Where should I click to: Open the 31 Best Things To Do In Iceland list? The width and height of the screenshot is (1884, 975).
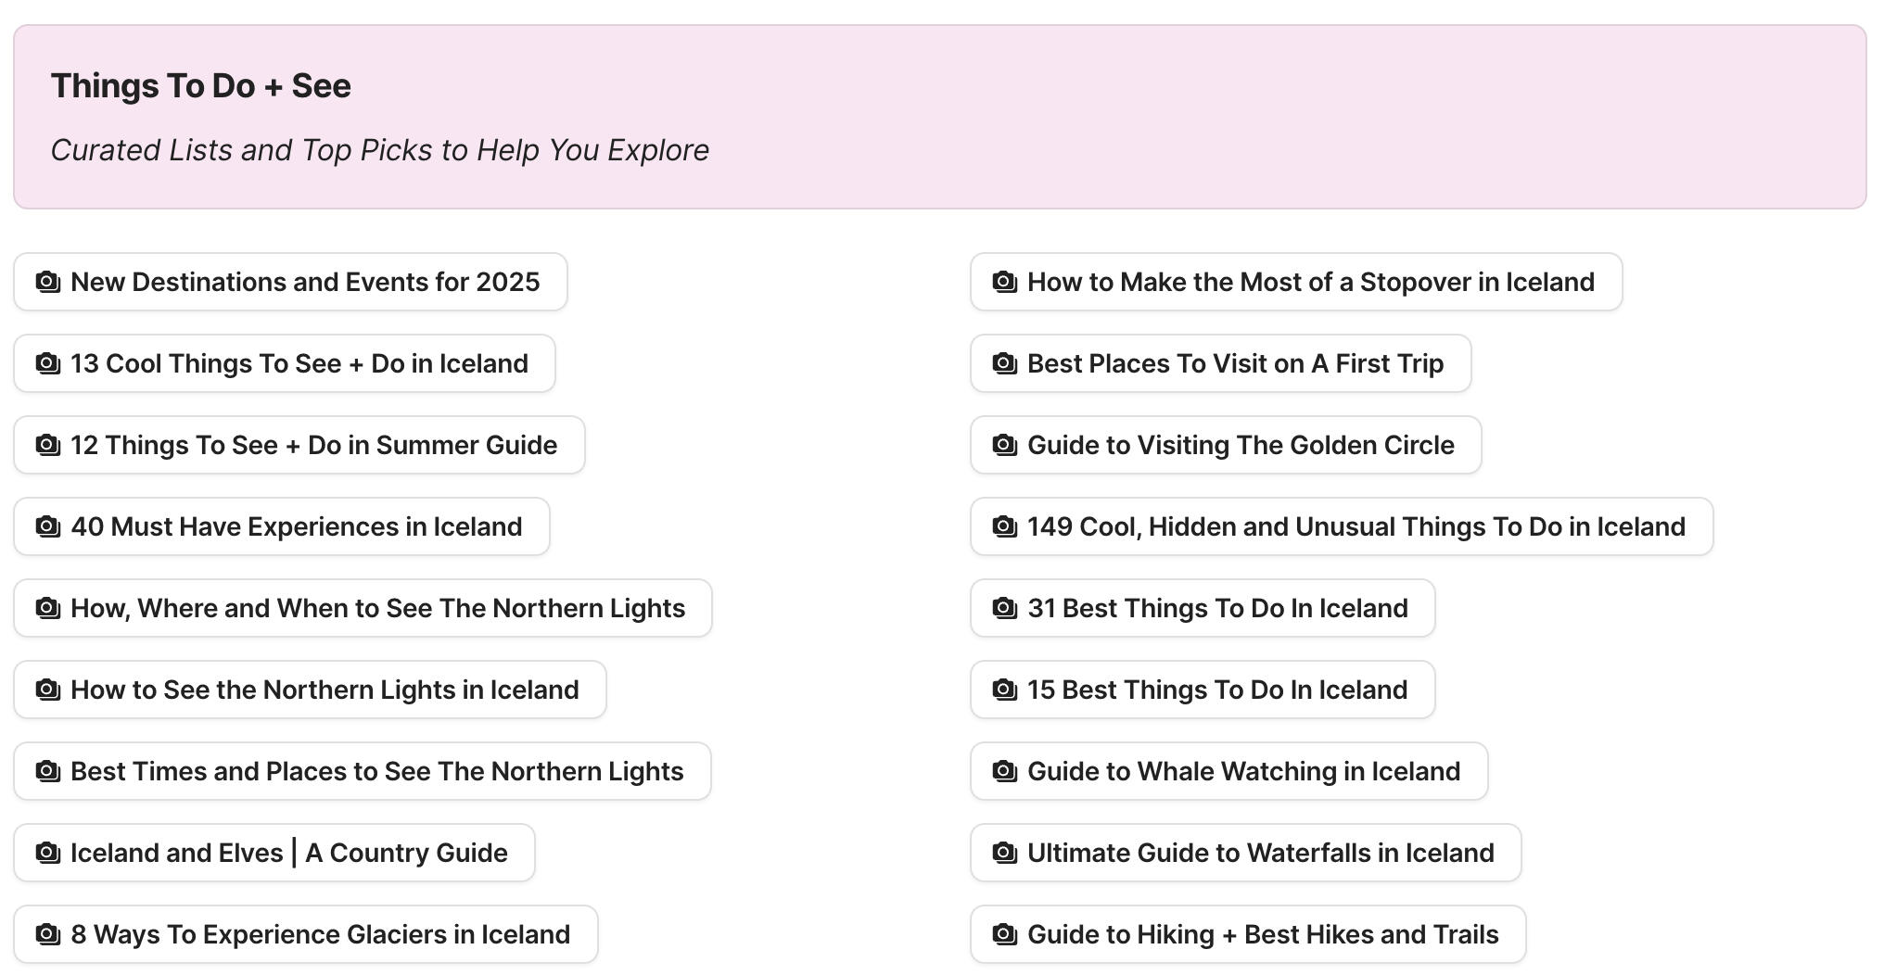coord(1203,608)
